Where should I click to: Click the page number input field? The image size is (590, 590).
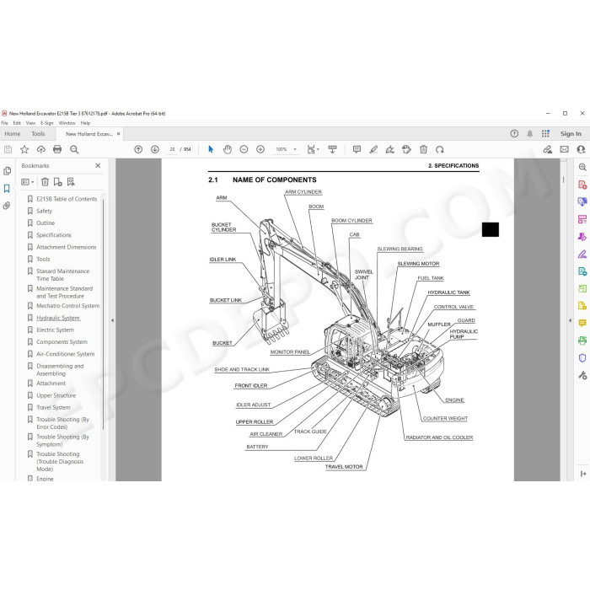point(172,149)
